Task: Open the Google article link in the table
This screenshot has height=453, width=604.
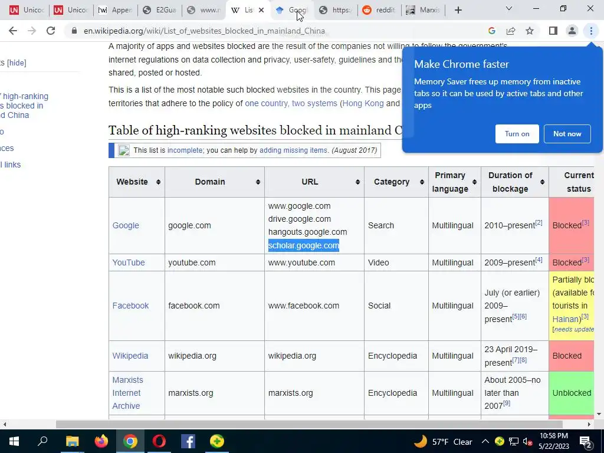Action: 126,225
